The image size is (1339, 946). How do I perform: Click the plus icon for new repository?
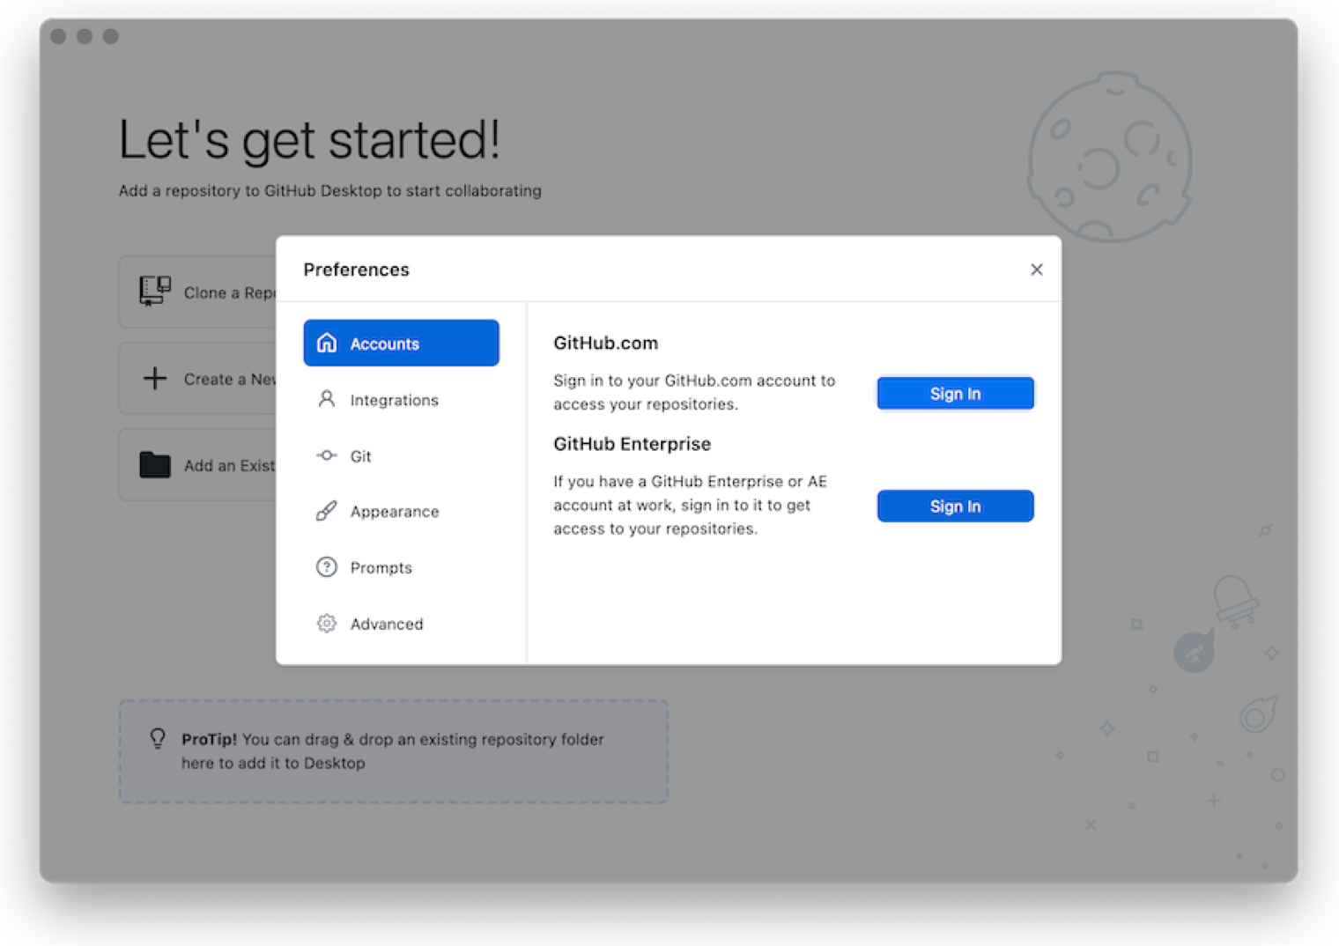click(x=155, y=378)
